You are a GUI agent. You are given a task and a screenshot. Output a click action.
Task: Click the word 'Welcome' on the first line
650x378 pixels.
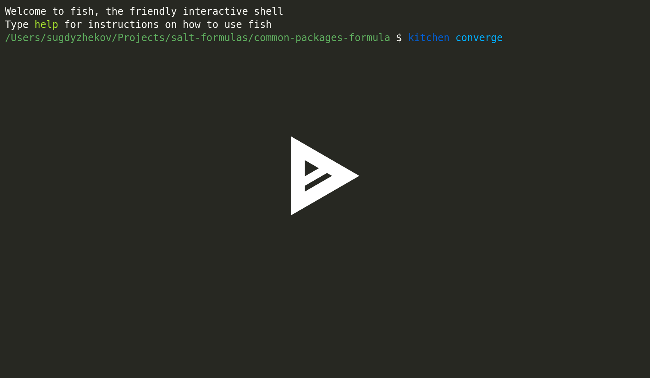tap(25, 12)
